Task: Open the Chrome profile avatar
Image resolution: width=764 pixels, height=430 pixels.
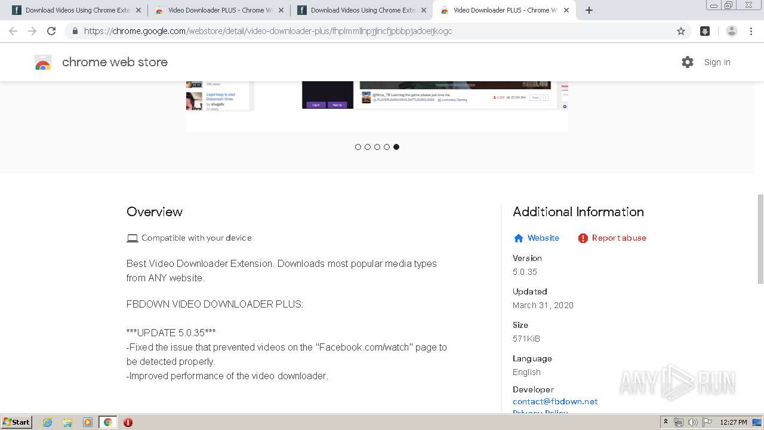Action: click(x=732, y=31)
